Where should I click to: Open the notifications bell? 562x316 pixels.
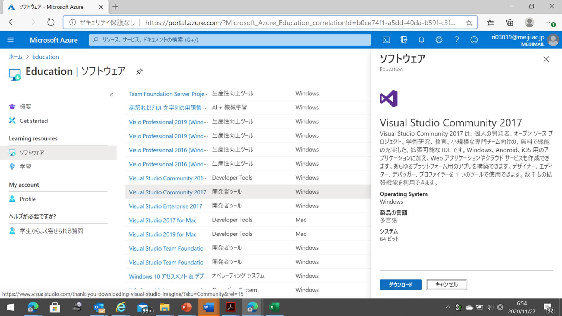421,40
